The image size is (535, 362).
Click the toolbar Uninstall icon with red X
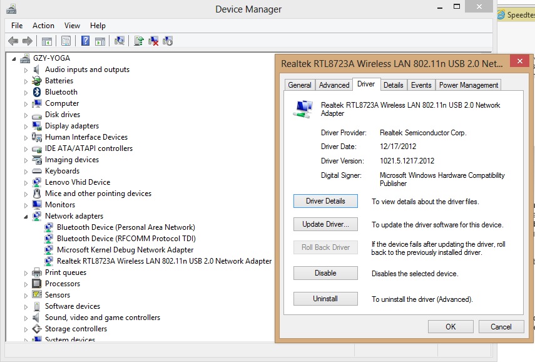(153, 41)
